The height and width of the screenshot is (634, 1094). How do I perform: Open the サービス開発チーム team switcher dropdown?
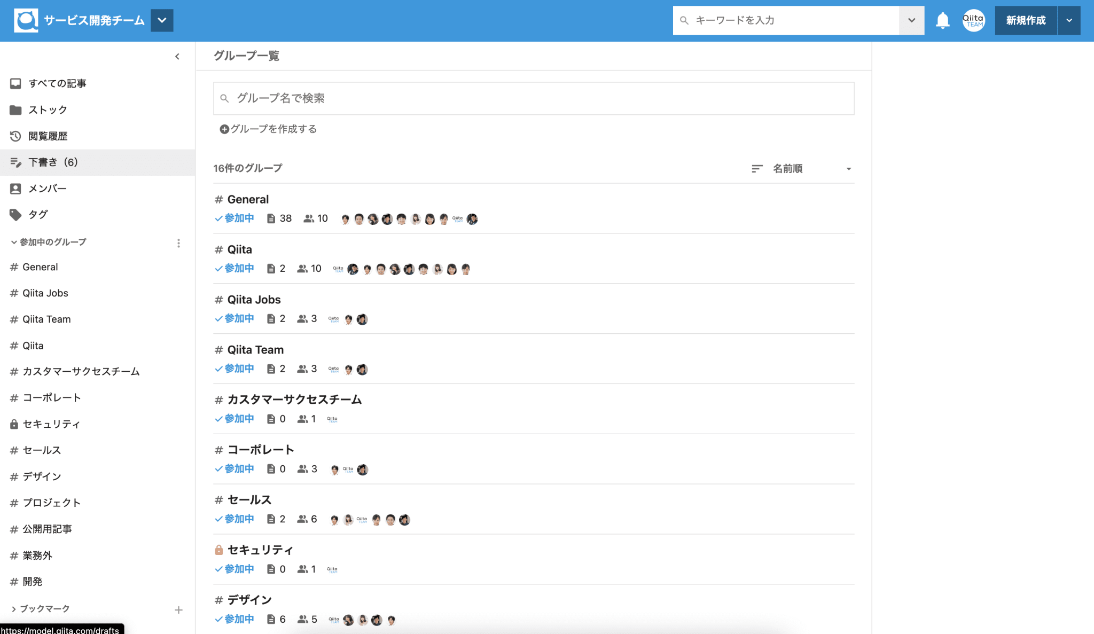tap(162, 20)
